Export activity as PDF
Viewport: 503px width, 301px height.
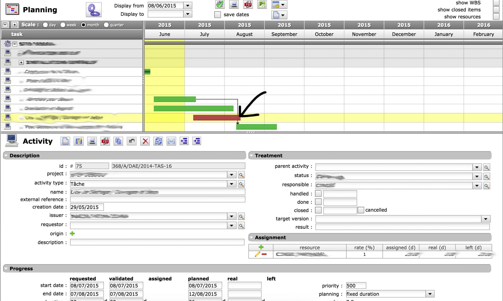tap(105, 141)
